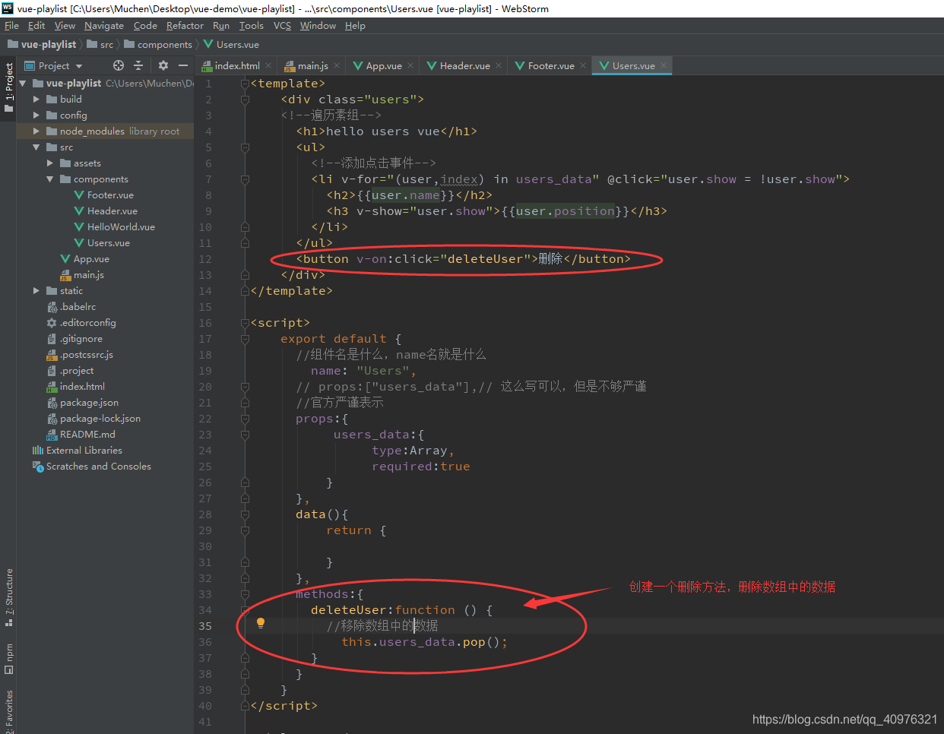
Task: Fold the script block at line 16
Action: (x=245, y=323)
